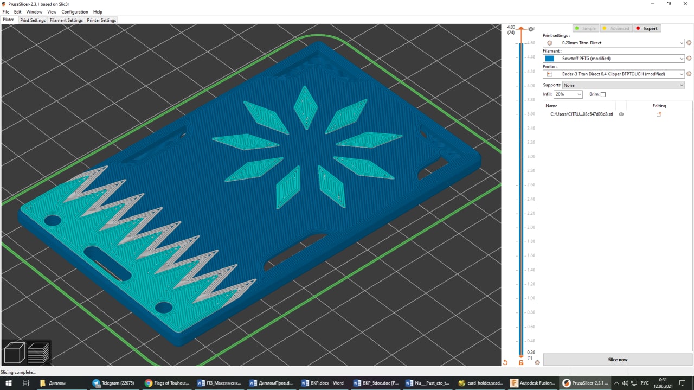Switch to sliced layers preview icon
The width and height of the screenshot is (694, 390).
tap(38, 353)
